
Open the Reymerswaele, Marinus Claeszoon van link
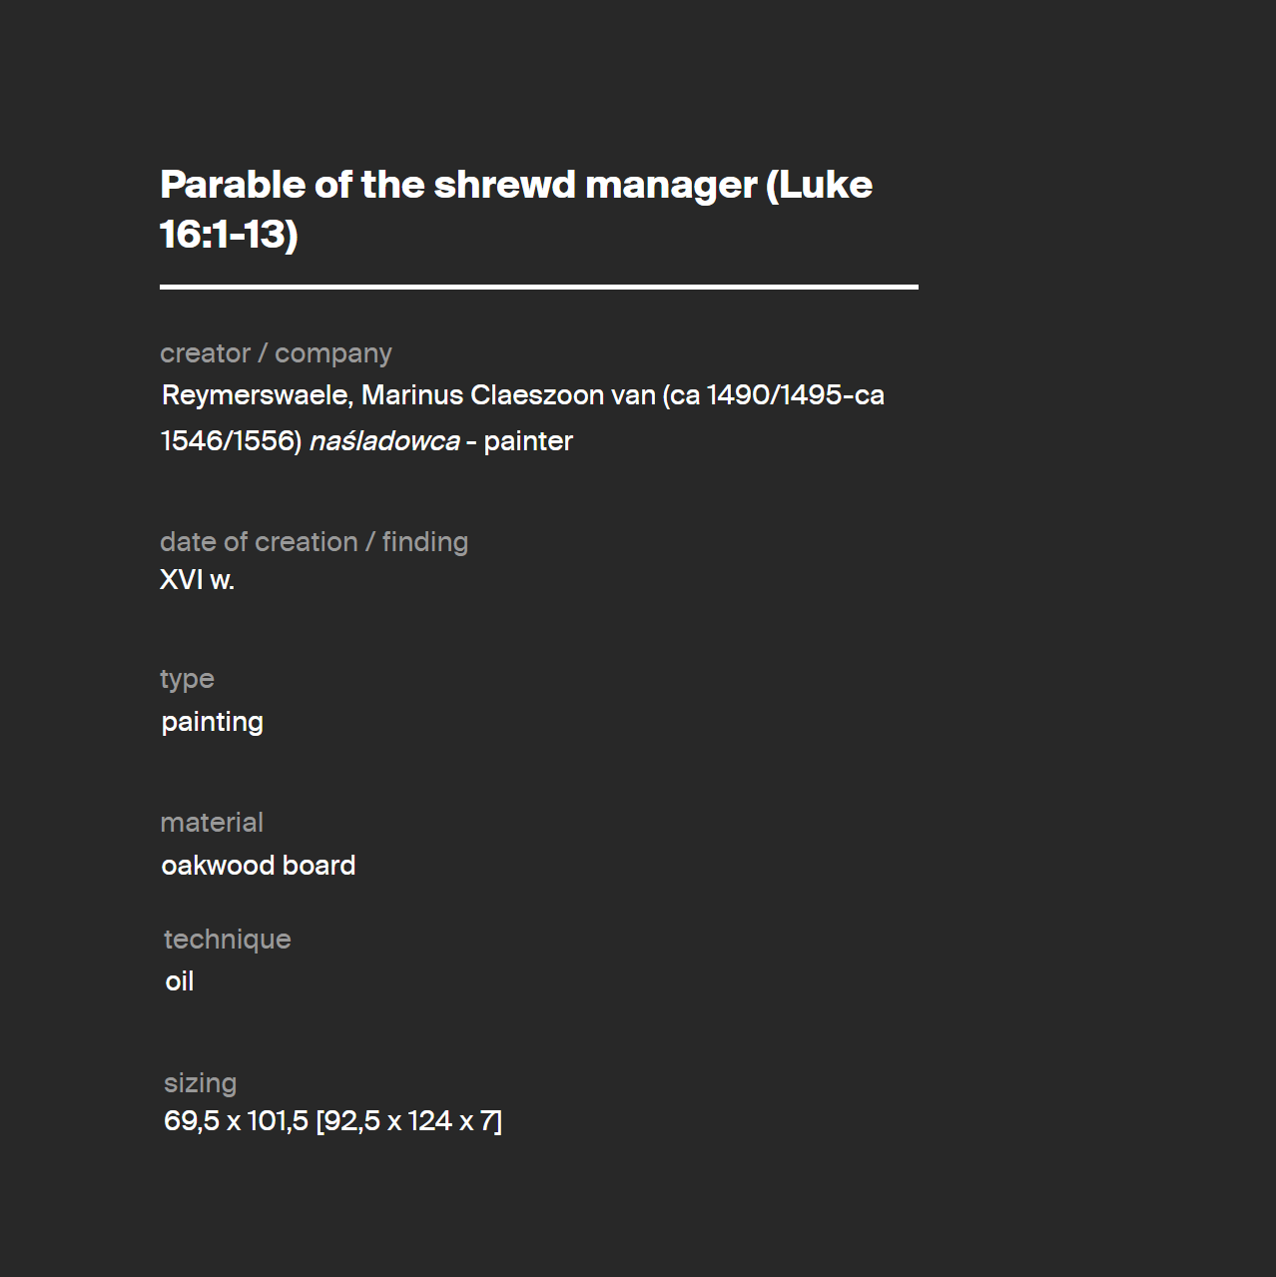click(408, 395)
